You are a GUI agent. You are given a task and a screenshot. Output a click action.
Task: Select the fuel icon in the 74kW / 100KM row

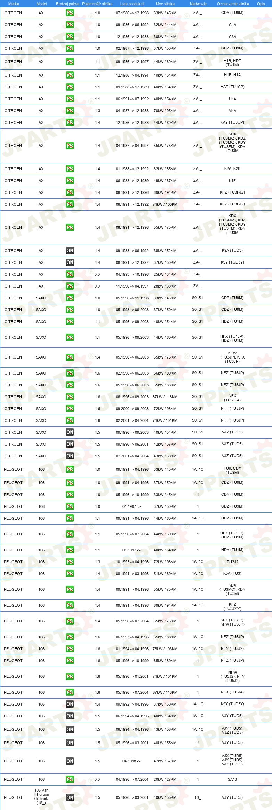click(70, 204)
